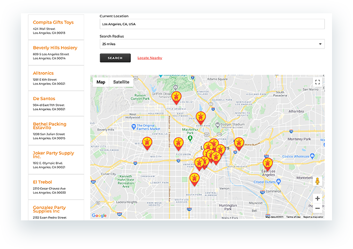The image size is (353, 249).
Task: Switch to Satellite map view
Action: (x=121, y=82)
